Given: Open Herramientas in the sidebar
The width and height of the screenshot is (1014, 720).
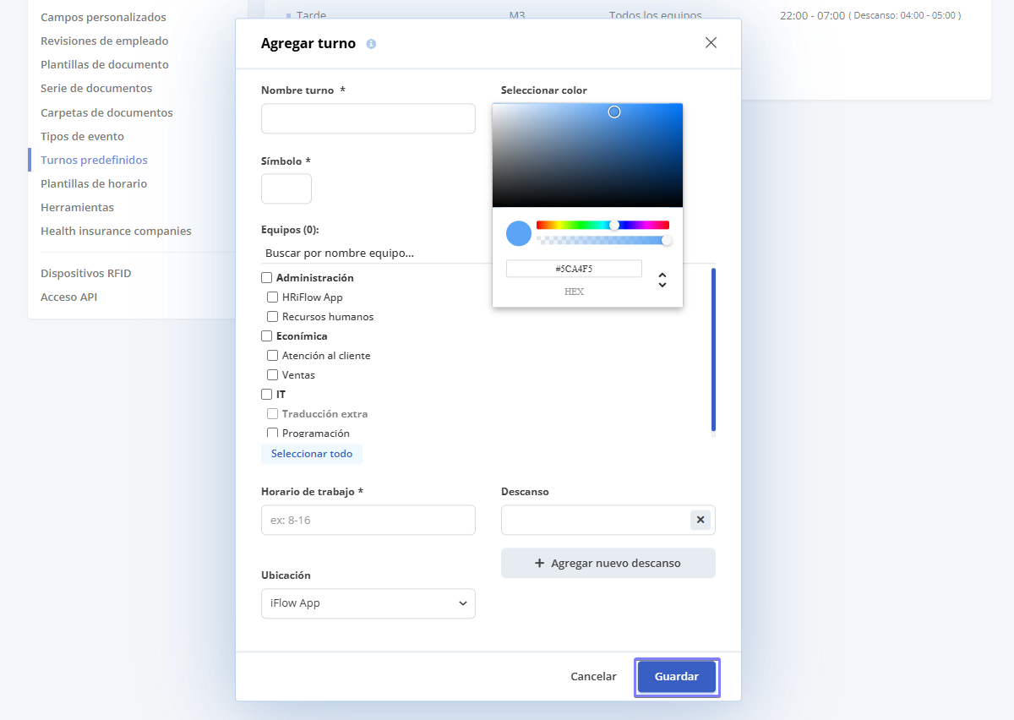Looking at the screenshot, I should [77, 207].
